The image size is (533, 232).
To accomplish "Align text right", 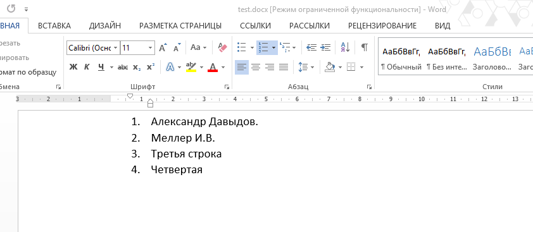I will (x=270, y=67).
